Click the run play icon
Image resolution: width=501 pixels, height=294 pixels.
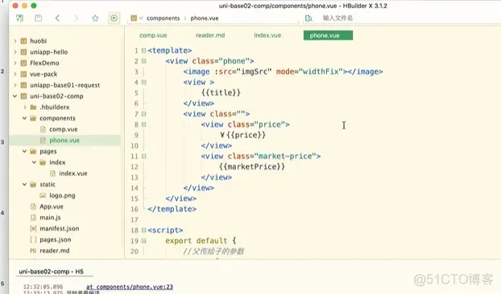coord(114,18)
